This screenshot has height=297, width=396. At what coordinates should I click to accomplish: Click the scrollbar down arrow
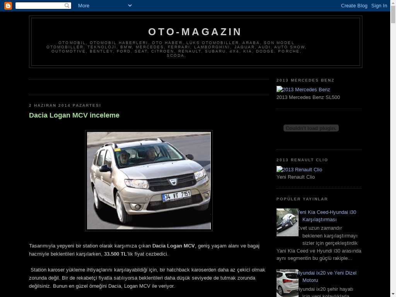tap(393, 294)
